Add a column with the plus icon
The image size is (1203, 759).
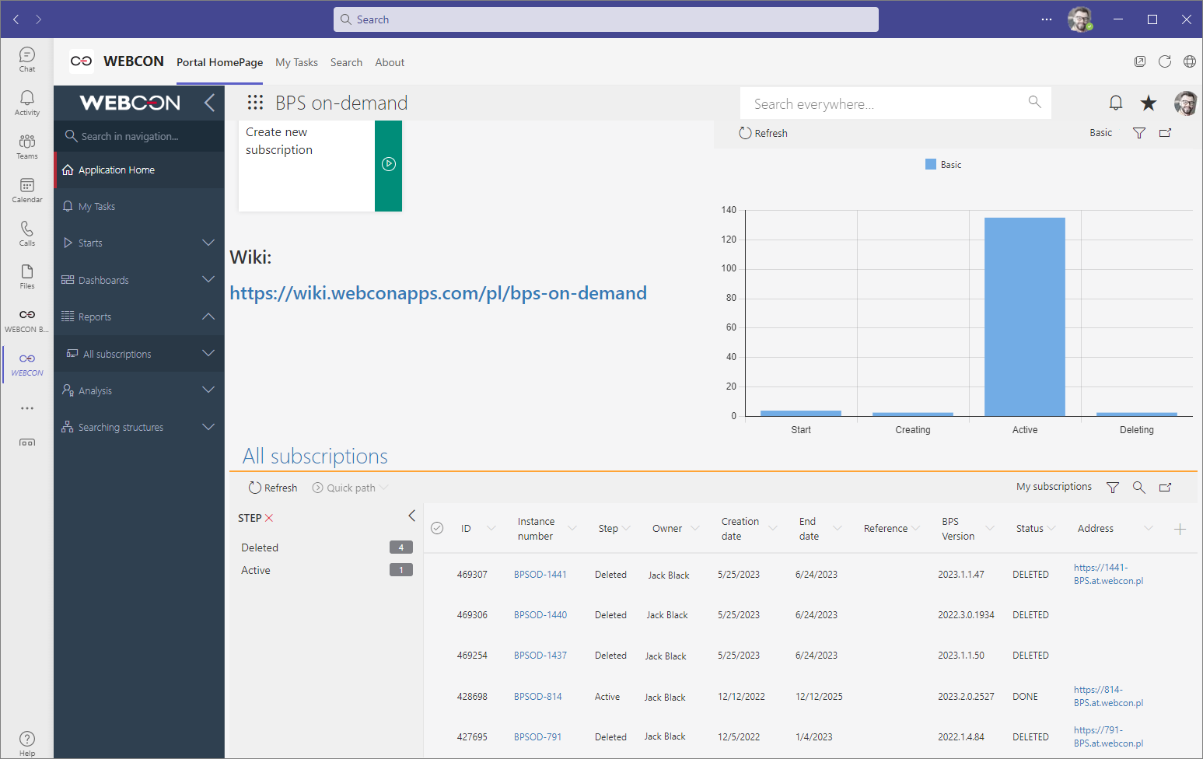(x=1180, y=529)
